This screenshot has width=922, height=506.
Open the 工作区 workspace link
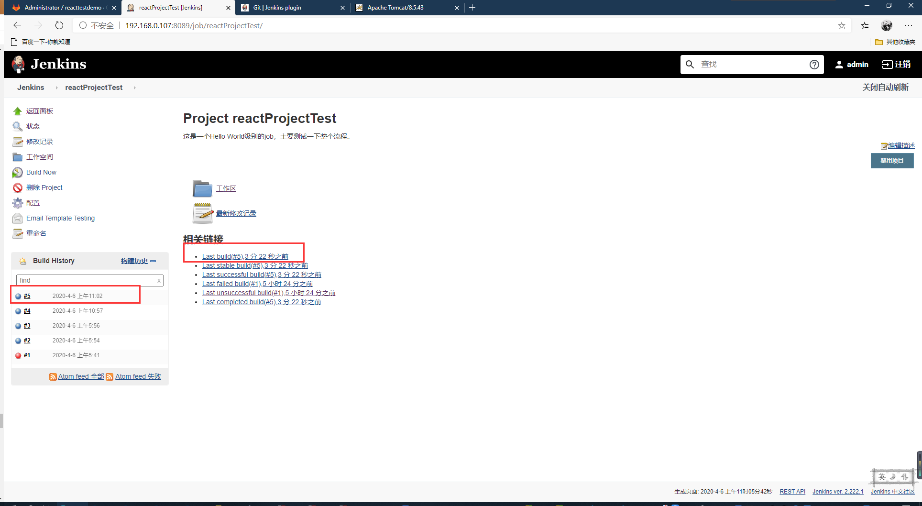point(226,188)
